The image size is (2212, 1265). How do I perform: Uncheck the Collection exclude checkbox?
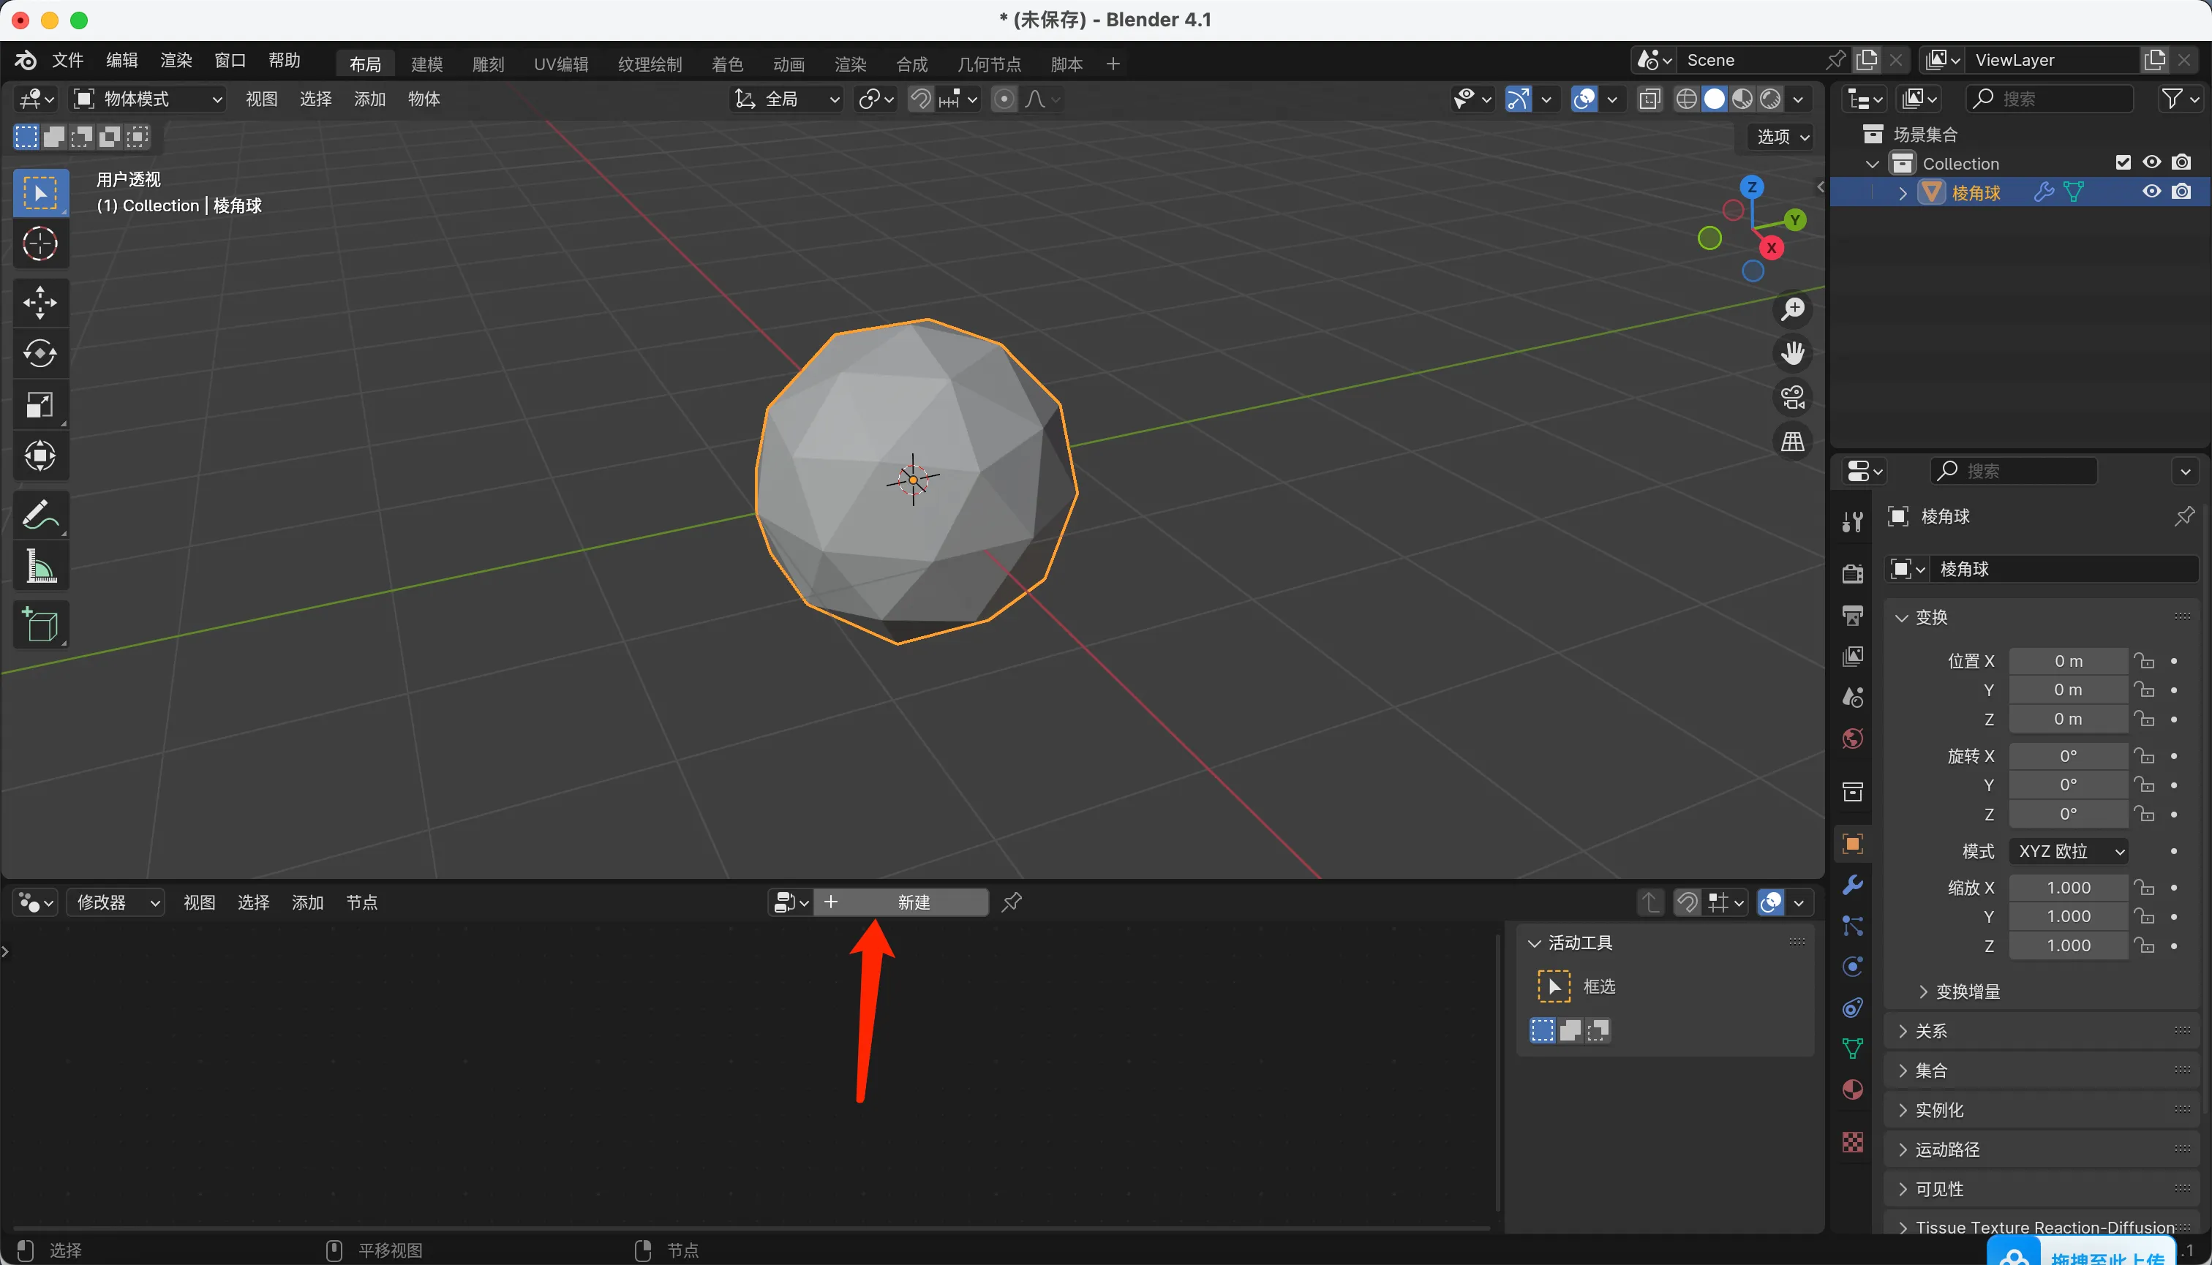[x=2123, y=162]
